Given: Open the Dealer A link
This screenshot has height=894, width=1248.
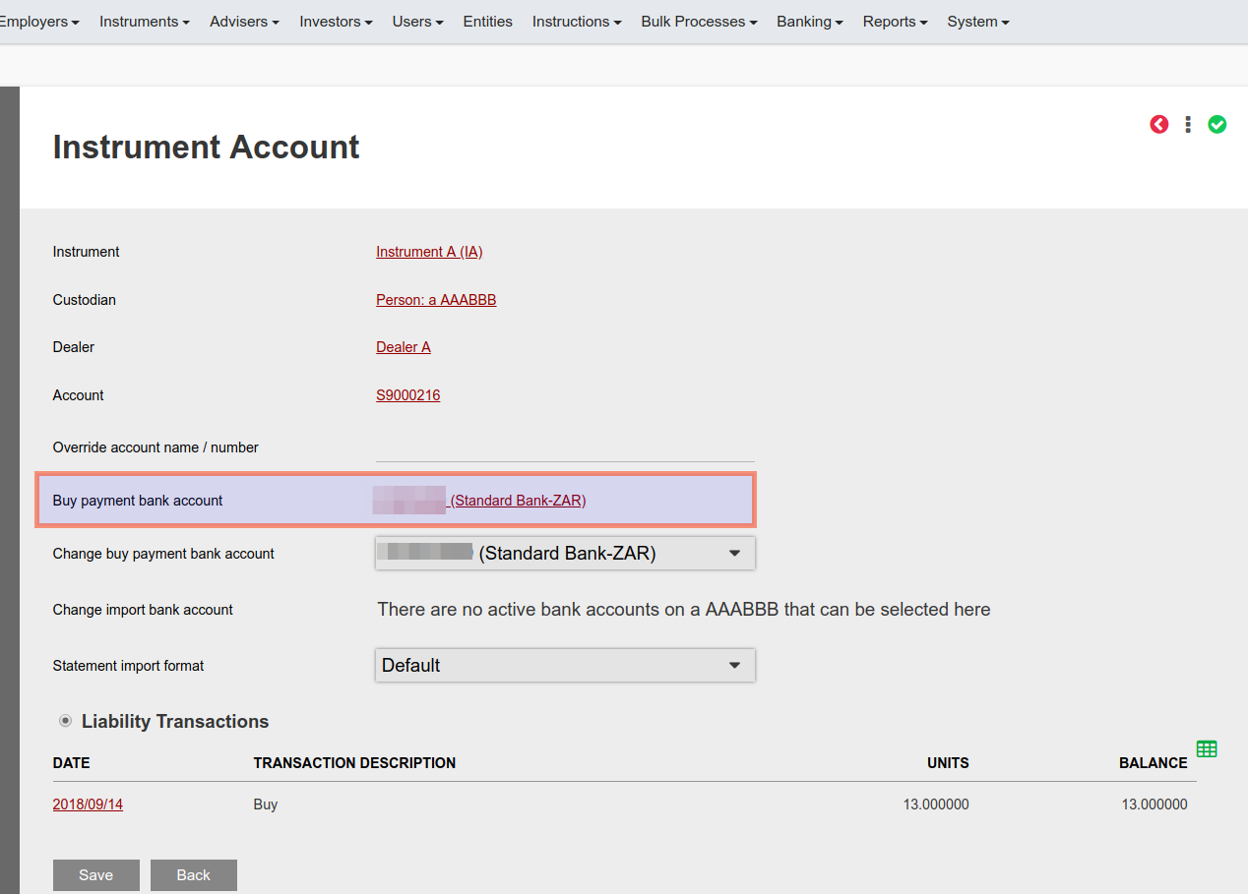Looking at the screenshot, I should [x=404, y=347].
